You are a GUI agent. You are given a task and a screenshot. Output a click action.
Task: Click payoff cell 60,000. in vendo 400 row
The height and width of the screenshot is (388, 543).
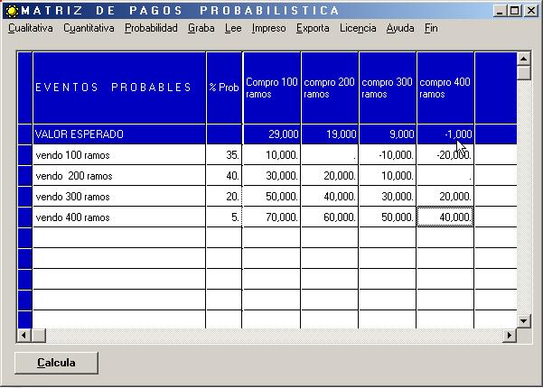pyautogui.click(x=330, y=217)
